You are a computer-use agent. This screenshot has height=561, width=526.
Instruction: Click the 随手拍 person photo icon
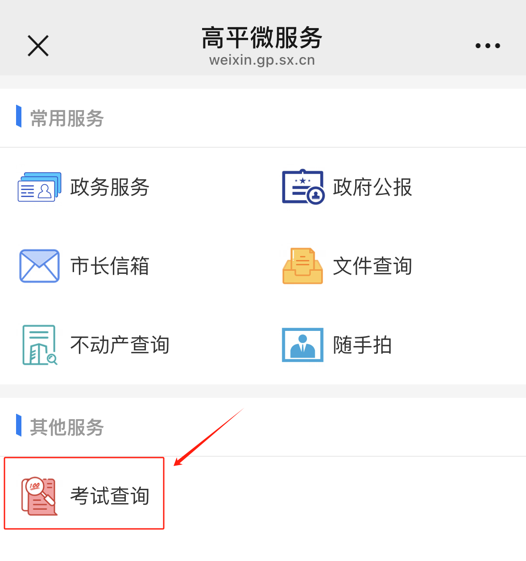pos(302,345)
